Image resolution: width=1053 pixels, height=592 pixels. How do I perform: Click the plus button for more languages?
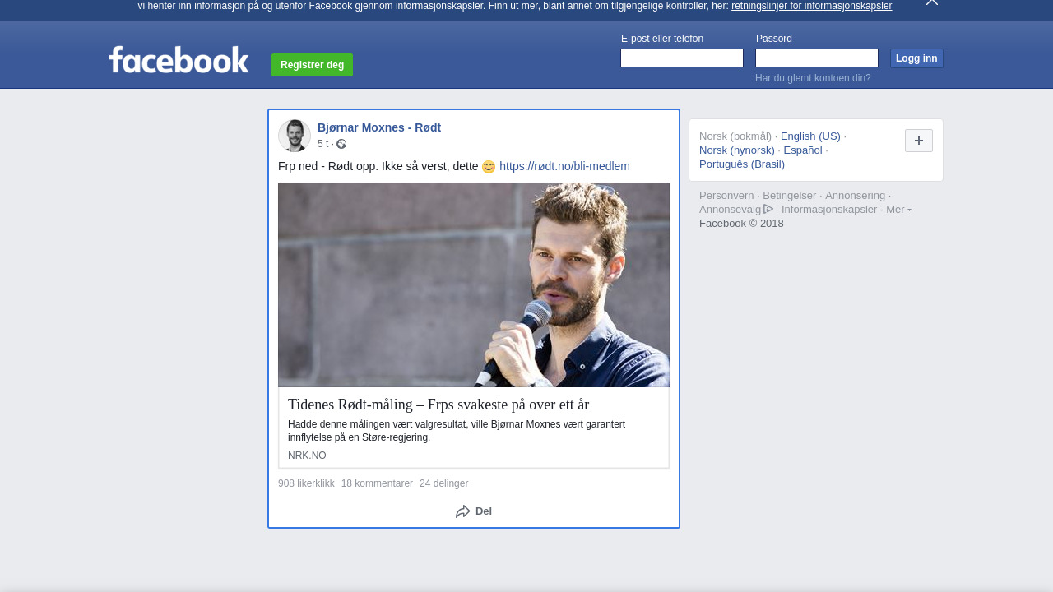(x=919, y=141)
